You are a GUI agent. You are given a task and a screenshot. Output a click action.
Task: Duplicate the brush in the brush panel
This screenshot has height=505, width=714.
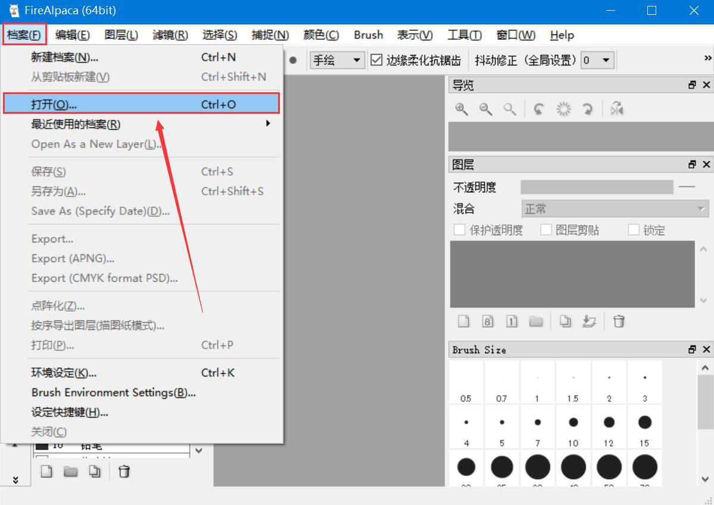point(95,471)
